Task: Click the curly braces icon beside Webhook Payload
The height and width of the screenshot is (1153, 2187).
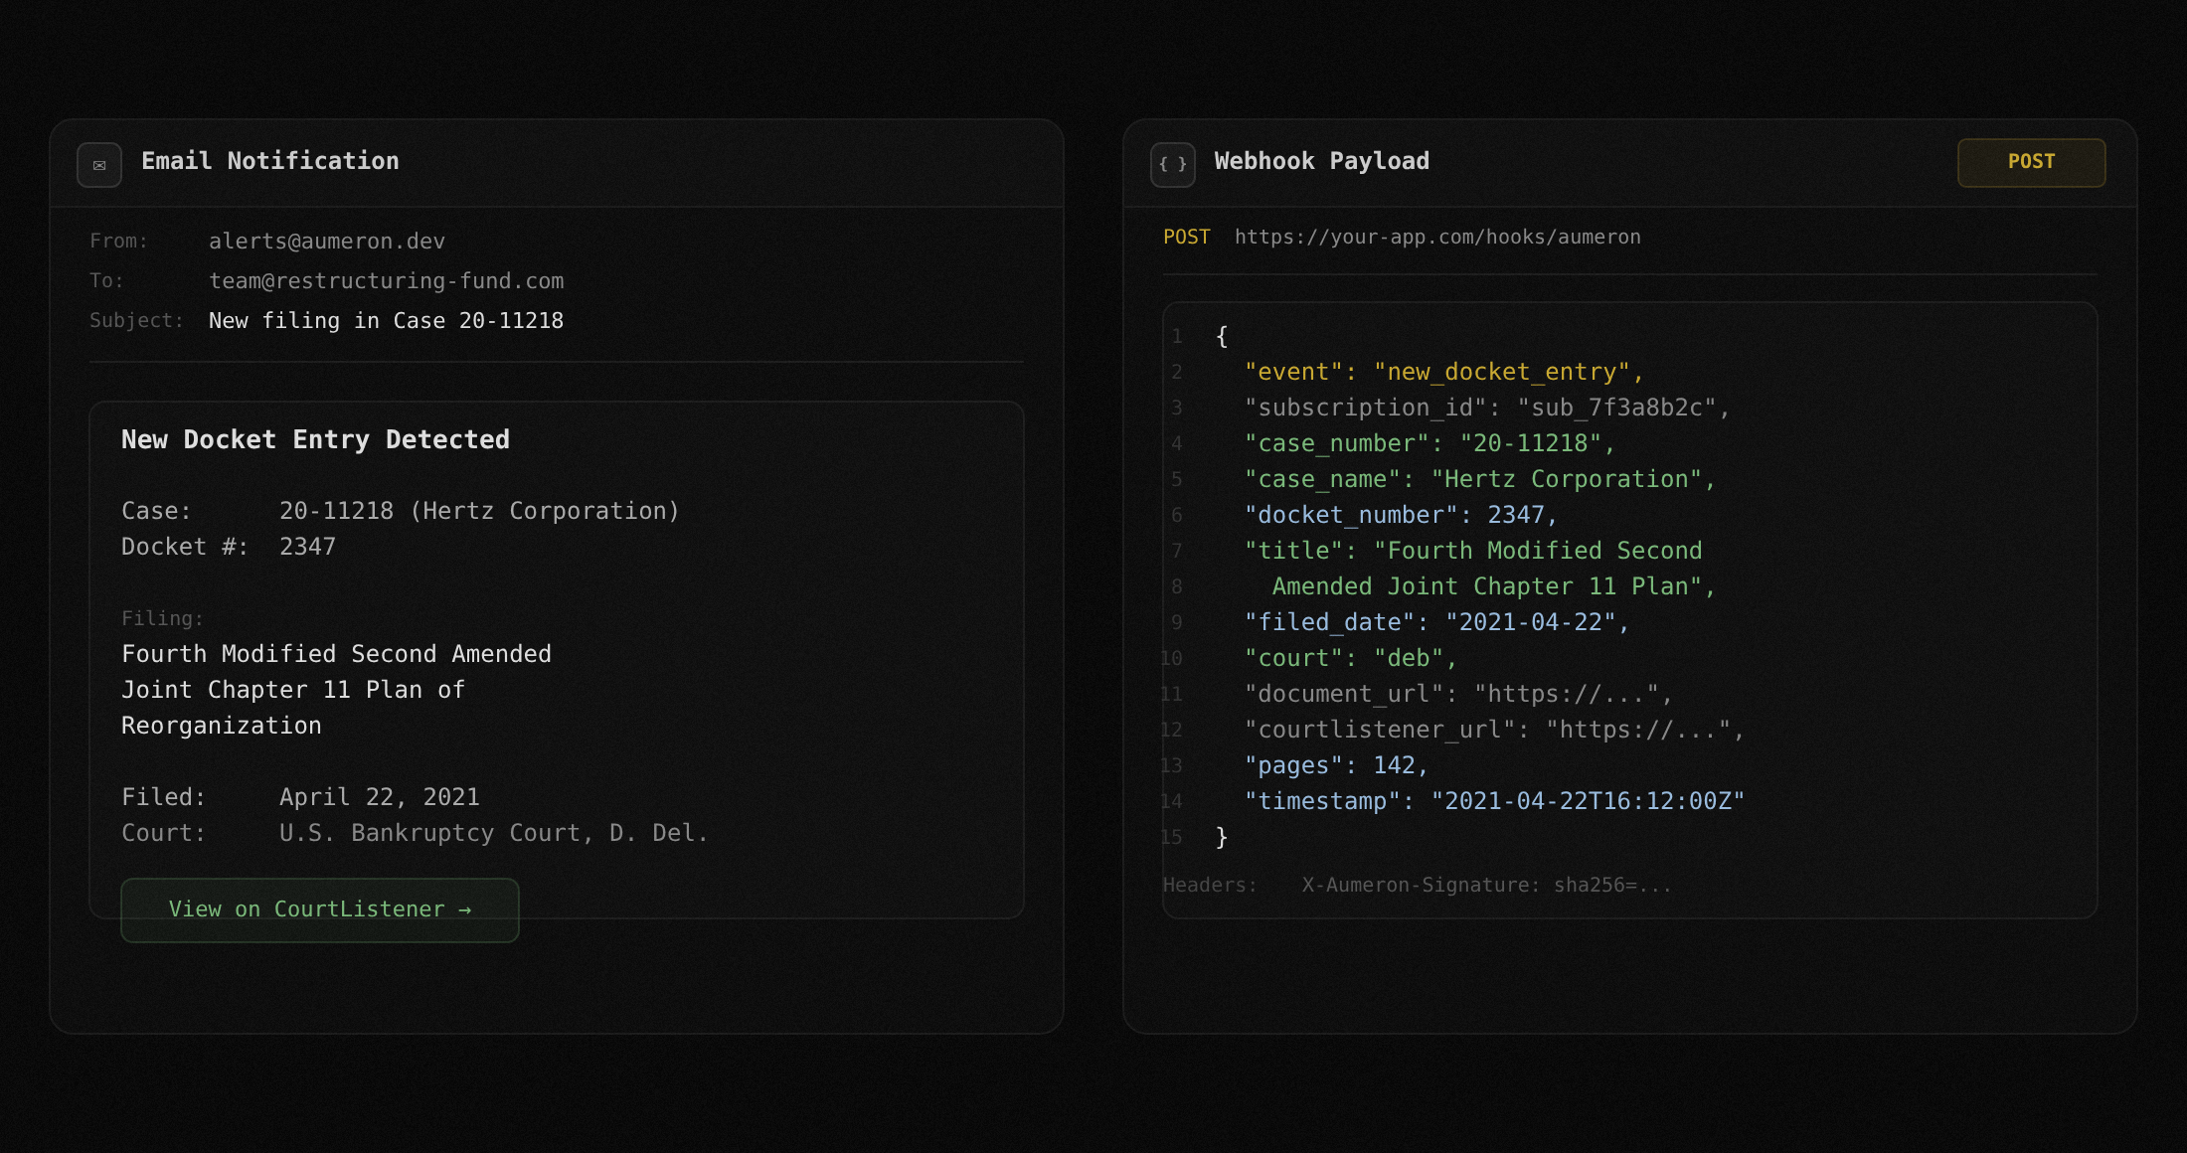Action: click(x=1173, y=165)
